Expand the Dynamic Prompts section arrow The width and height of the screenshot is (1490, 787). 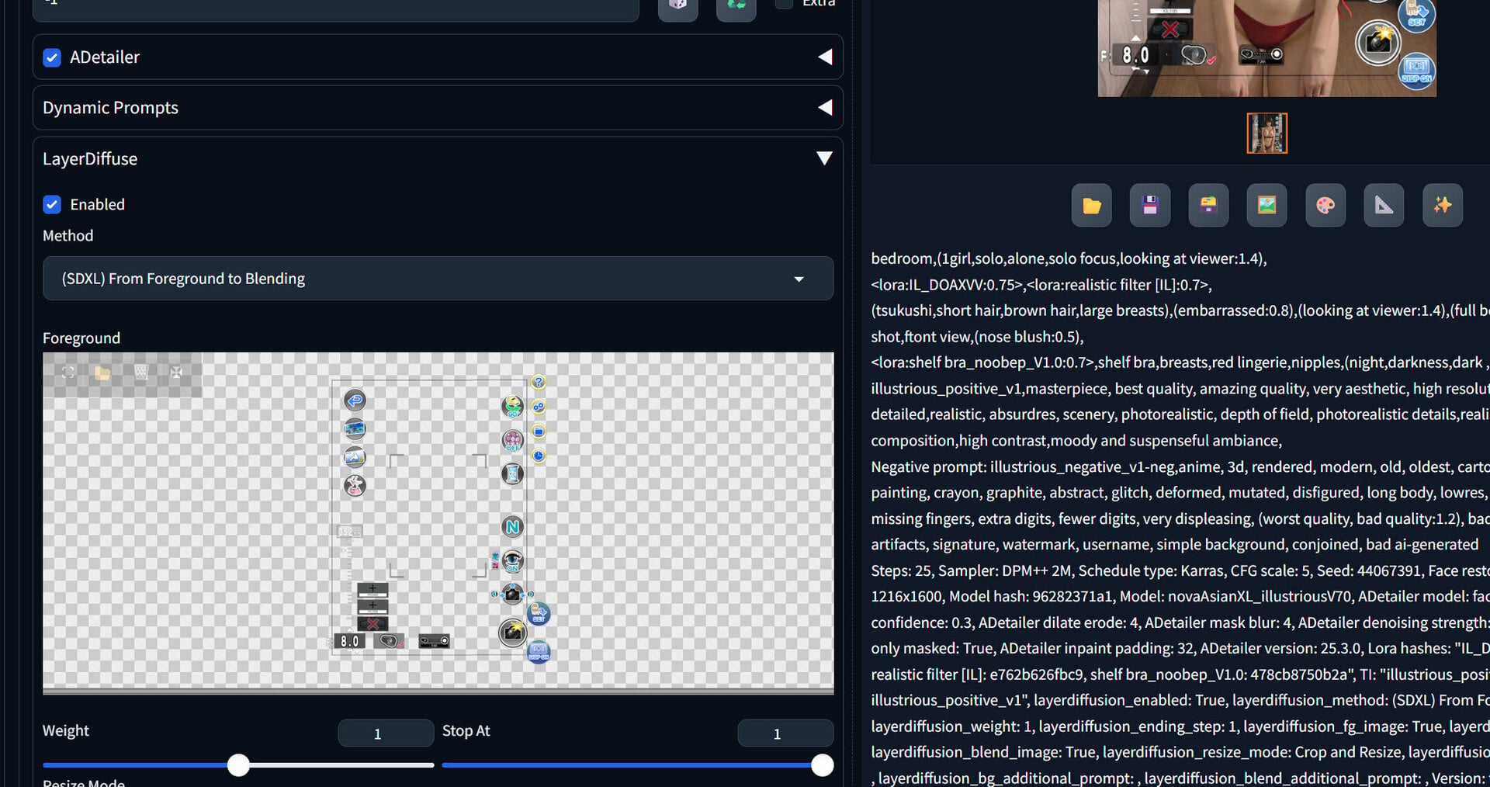825,108
